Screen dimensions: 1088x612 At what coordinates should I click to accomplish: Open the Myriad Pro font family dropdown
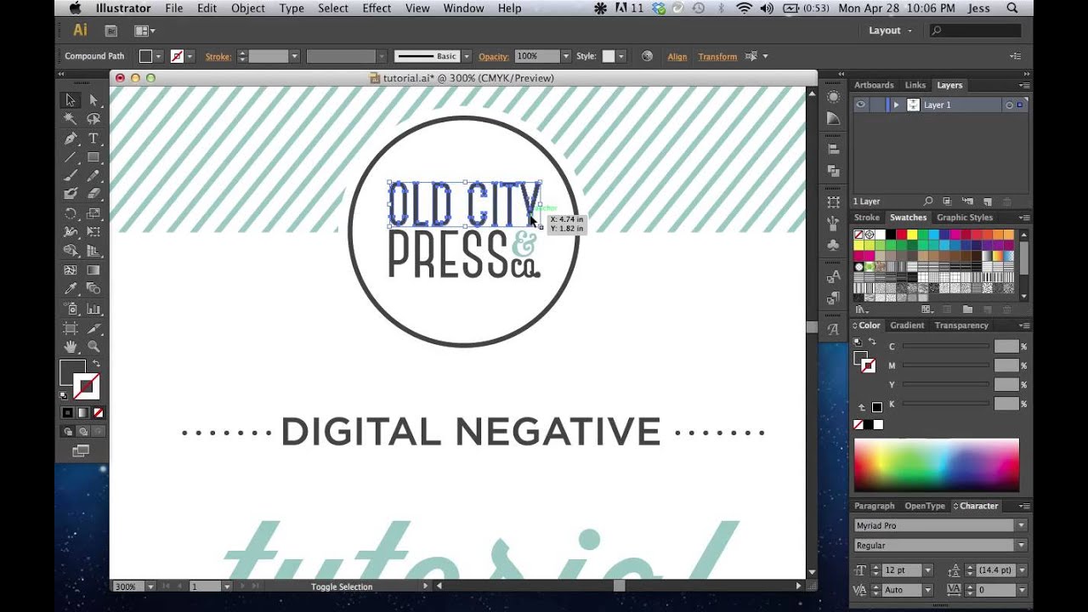coord(1021,526)
